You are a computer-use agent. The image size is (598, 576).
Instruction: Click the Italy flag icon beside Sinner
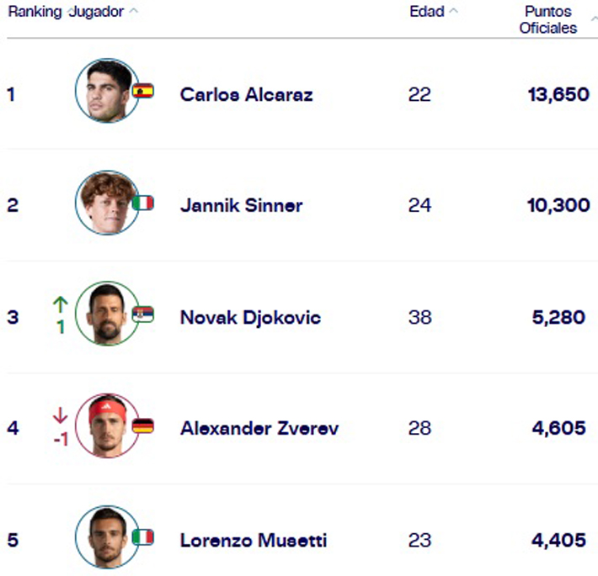pos(143,203)
